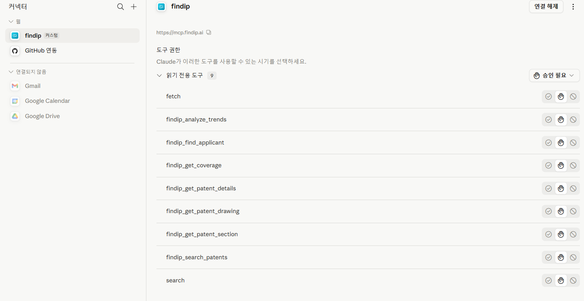Click the findip logo in header
The width and height of the screenshot is (584, 301).
point(161,7)
